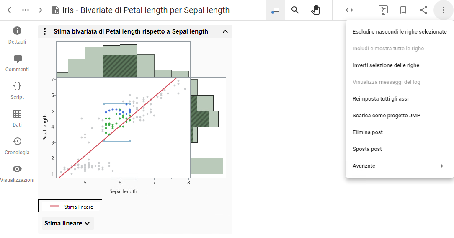Click the share icon

[423, 10]
